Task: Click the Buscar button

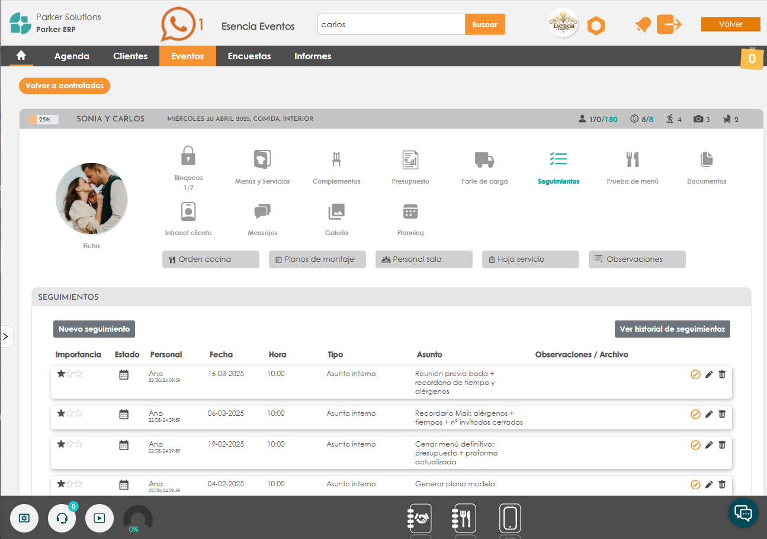Action: click(x=485, y=25)
